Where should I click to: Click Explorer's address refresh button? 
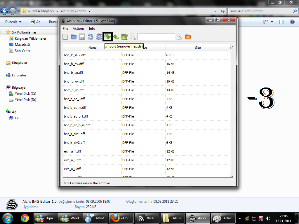[222, 11]
